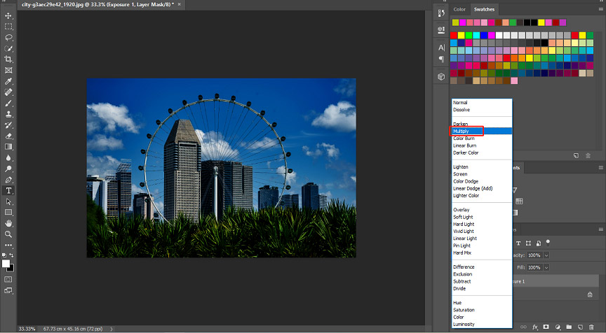Select the Horizontal Type tool
Image resolution: width=606 pixels, height=333 pixels.
(x=8, y=191)
